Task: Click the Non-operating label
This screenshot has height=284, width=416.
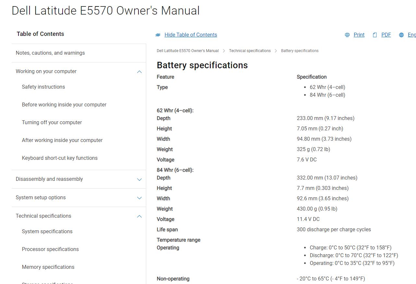Action: [x=173, y=279]
